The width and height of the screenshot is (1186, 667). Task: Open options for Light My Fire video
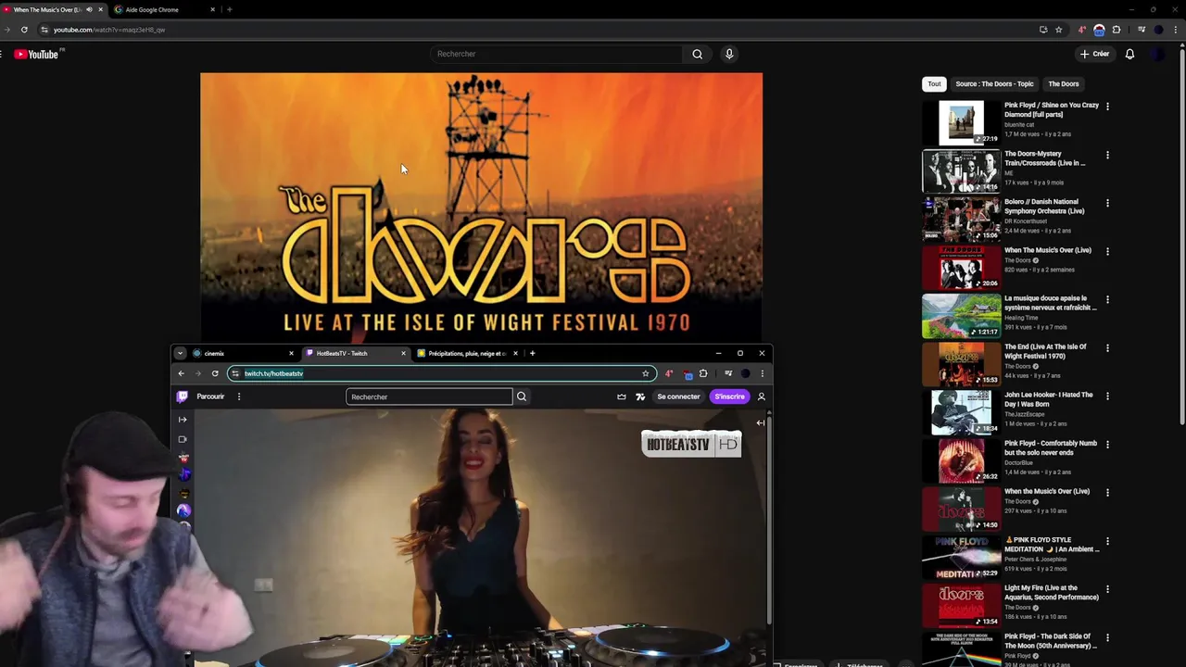[x=1107, y=588]
